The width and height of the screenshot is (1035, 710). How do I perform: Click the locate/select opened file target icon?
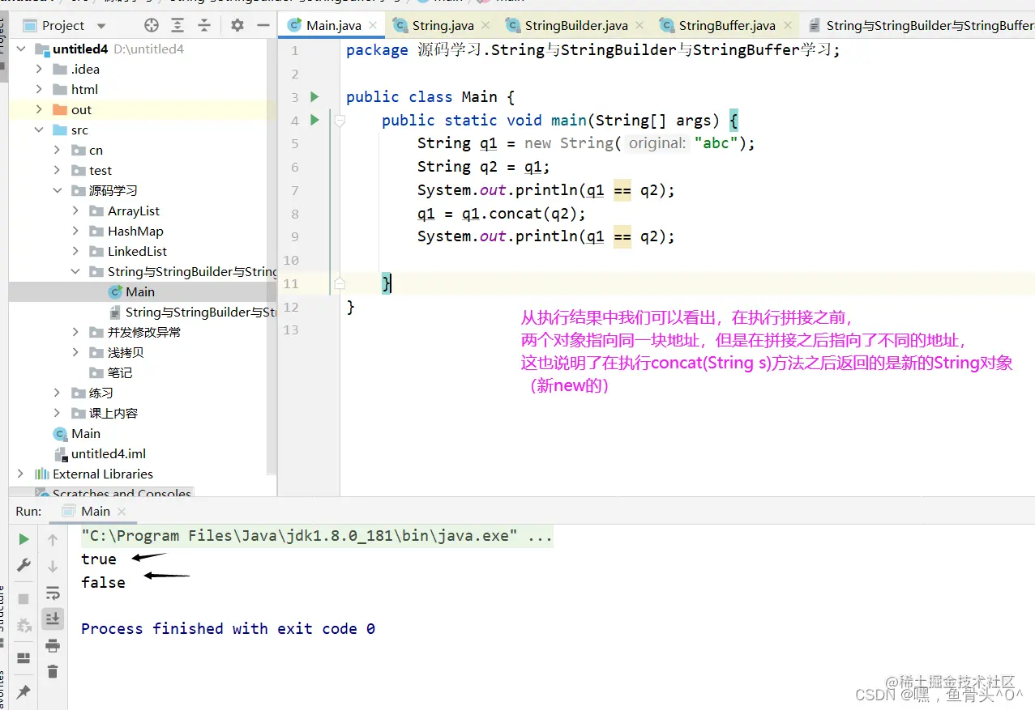(152, 25)
